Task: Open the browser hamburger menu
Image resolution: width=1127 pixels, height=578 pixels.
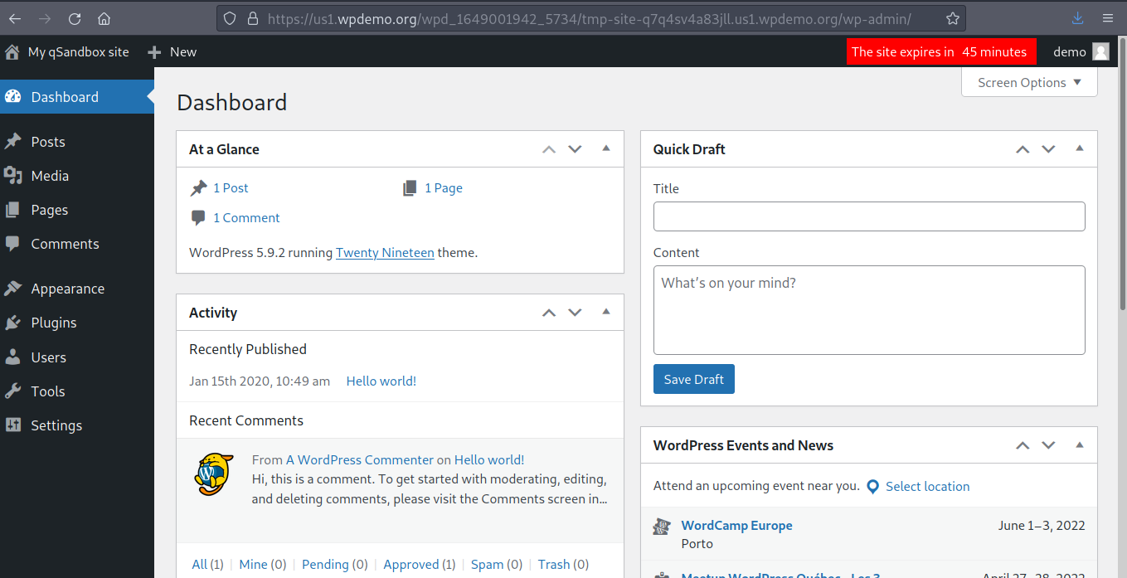Action: tap(1108, 18)
